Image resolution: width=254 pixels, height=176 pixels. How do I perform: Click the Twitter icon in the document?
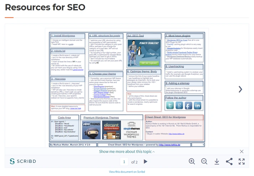tap(170, 105)
